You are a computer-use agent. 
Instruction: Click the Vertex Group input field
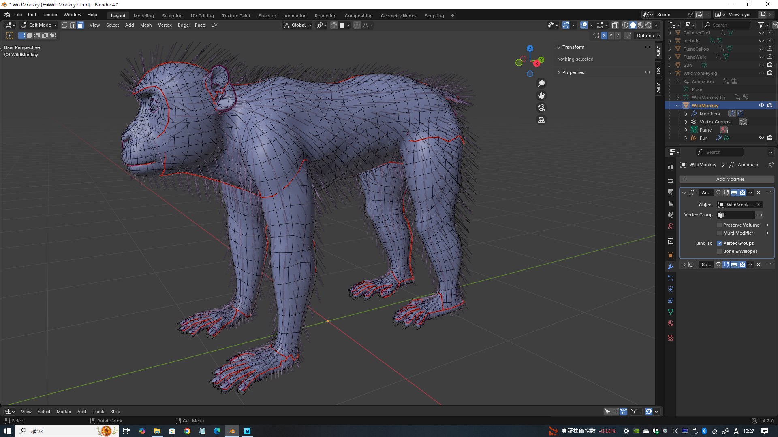pos(736,215)
